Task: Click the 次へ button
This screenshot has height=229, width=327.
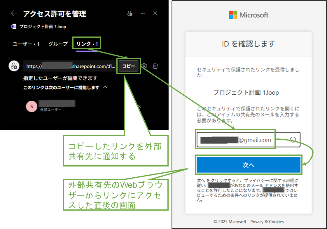Action: [x=248, y=165]
